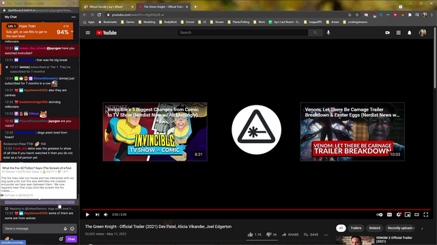Save the video to a playlist
The width and height of the screenshot is (437, 245).
[311, 234]
